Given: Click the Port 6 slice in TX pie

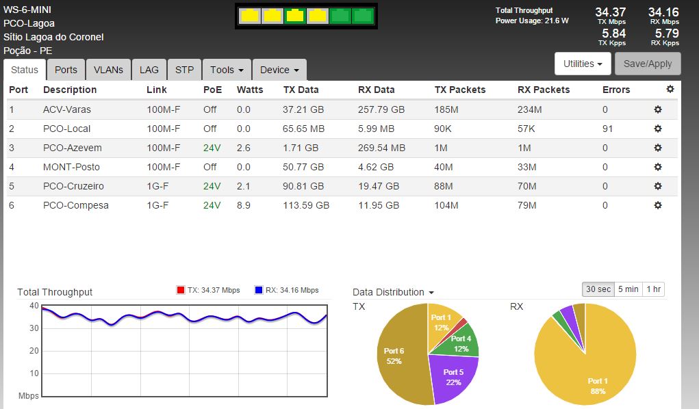Looking at the screenshot, I should (397, 356).
